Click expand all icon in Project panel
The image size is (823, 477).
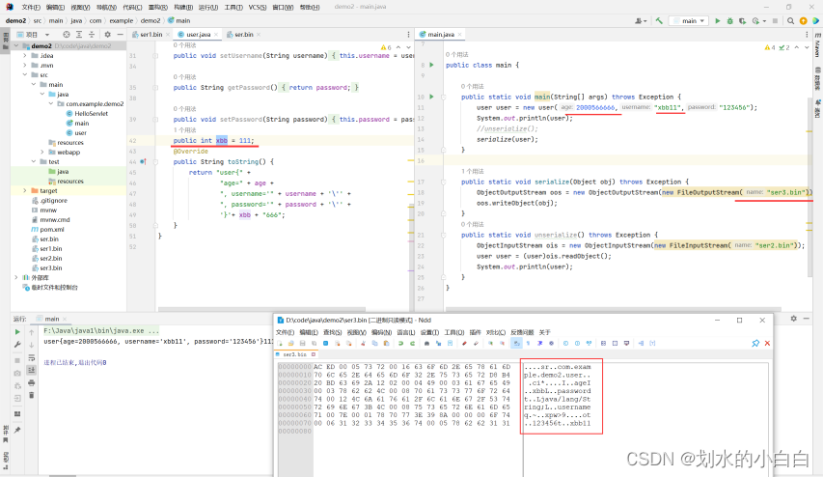(79, 34)
